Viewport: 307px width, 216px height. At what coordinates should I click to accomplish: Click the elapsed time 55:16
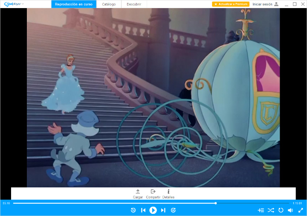point(6,203)
